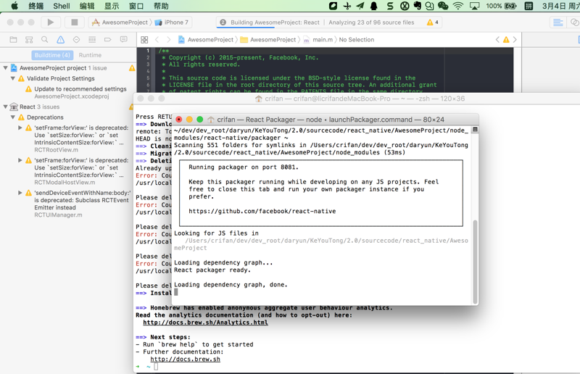The image size is (580, 374).
Task: Collapse the Deprecations group
Action: tap(13, 117)
